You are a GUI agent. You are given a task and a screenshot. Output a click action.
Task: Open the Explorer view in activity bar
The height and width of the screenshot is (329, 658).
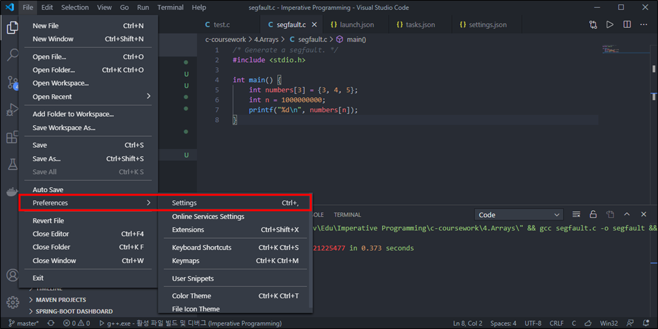tap(12, 28)
